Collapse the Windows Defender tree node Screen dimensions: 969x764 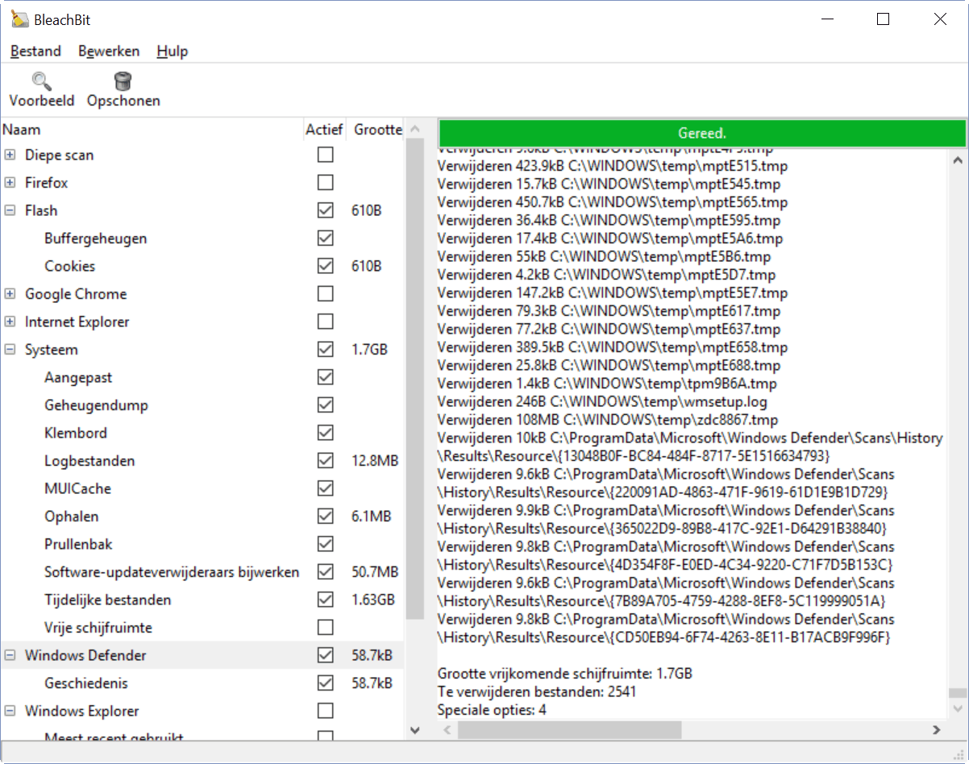pyautogui.click(x=10, y=655)
